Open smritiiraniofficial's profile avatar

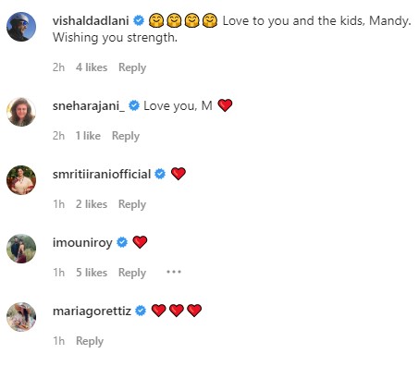(21, 180)
